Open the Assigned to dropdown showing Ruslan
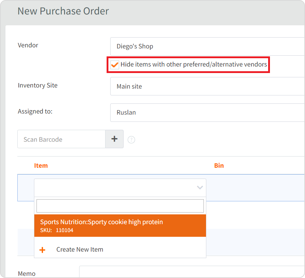305x278 pixels. coord(207,112)
